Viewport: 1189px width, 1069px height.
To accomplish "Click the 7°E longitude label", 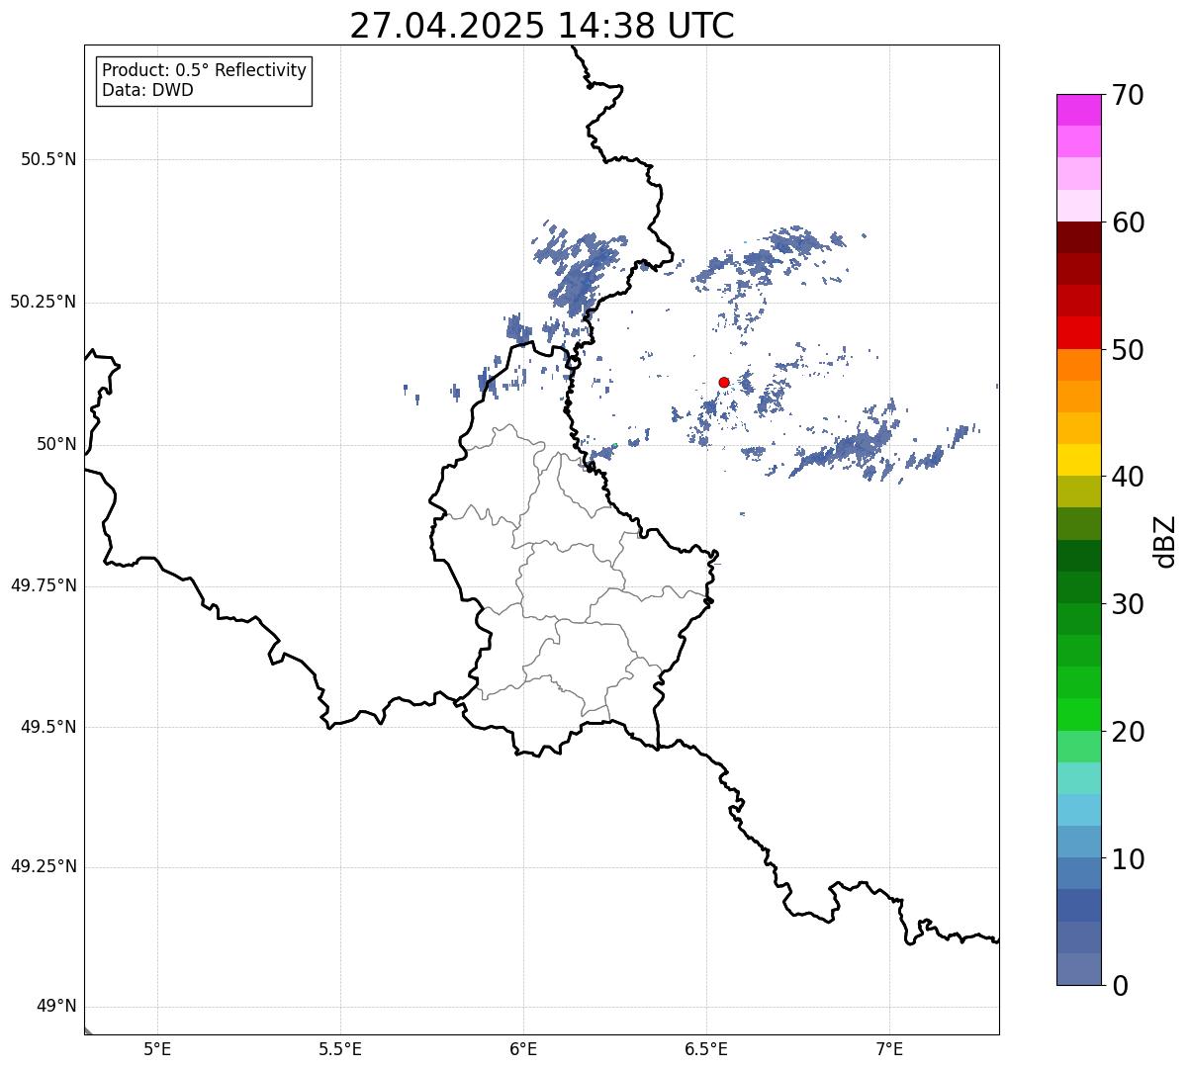I will coord(889,1048).
